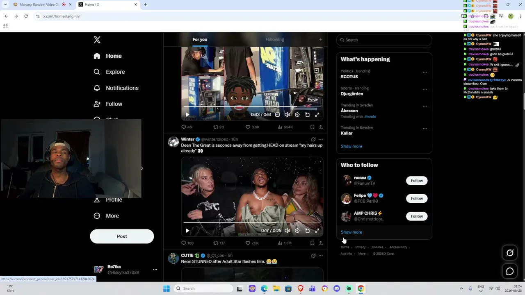Screen dimensions: 525x295
Task: Open Grok icon on Winter's post
Action: tap(313, 139)
